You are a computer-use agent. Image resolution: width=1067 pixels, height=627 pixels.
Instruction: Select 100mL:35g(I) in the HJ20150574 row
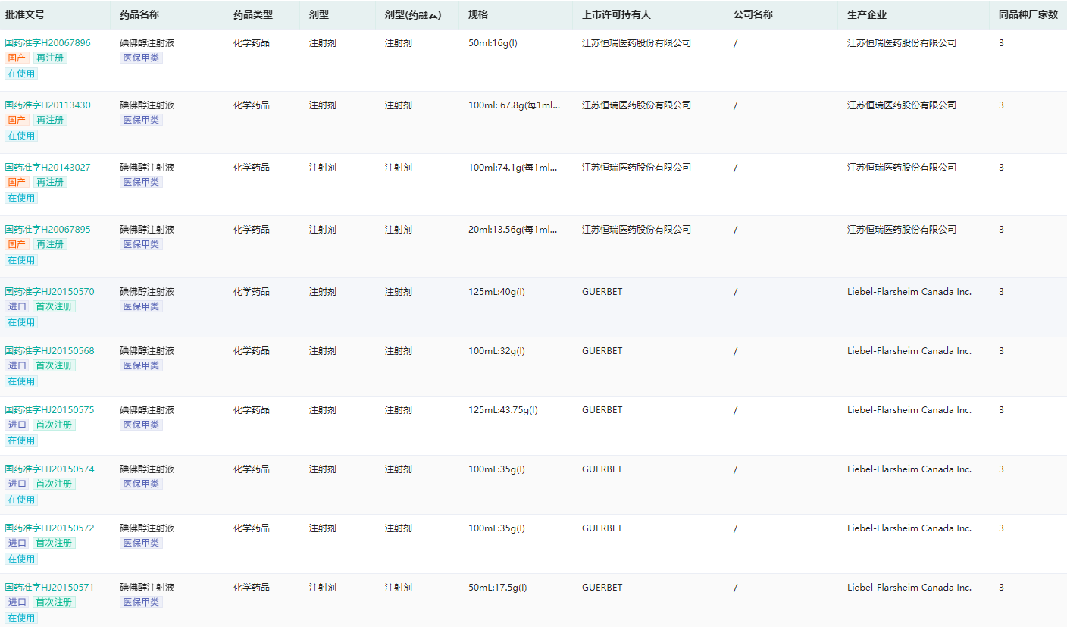click(496, 469)
